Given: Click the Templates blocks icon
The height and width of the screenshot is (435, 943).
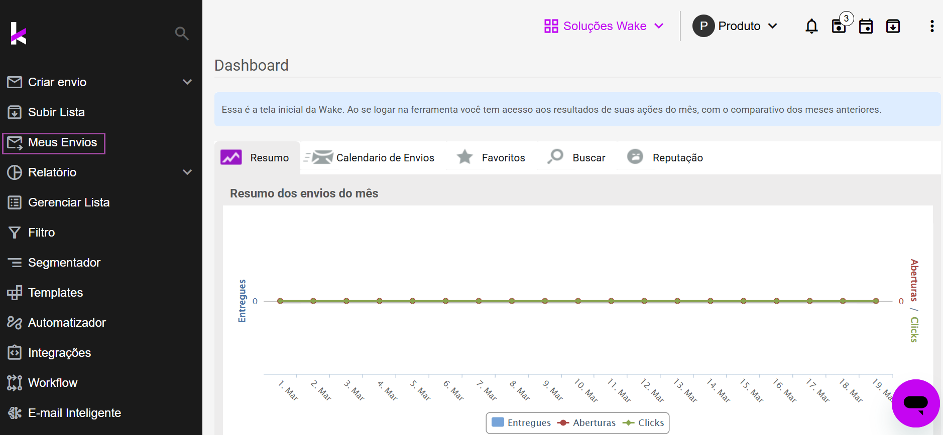Looking at the screenshot, I should 15,292.
